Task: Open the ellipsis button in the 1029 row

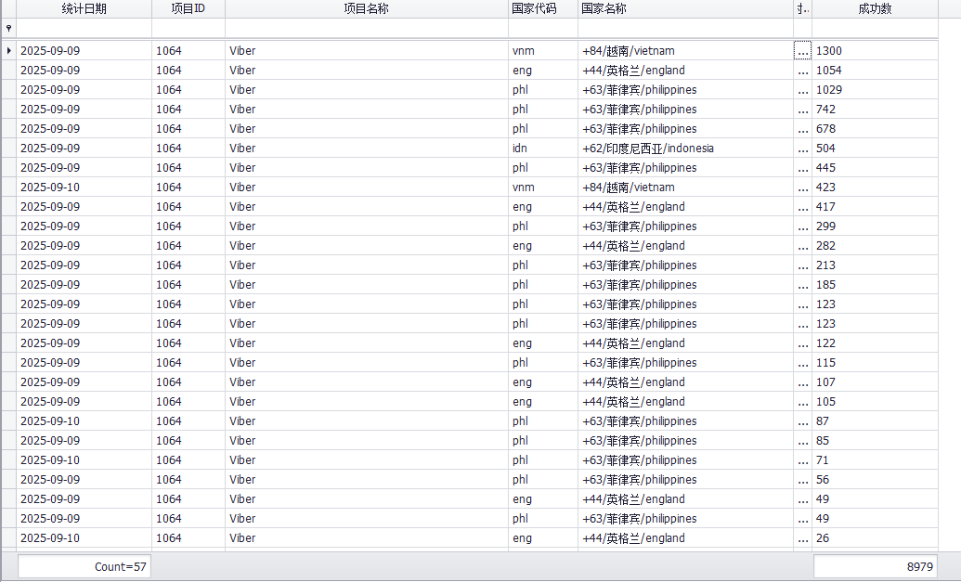Action: tap(803, 90)
